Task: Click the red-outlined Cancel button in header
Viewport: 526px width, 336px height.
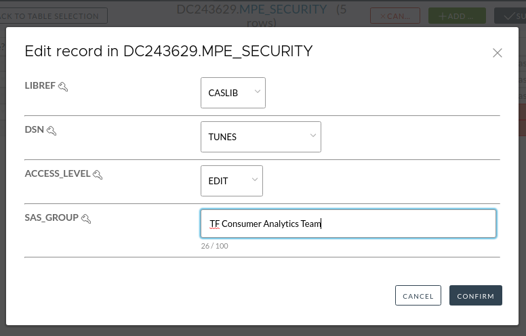Action: coord(394,16)
